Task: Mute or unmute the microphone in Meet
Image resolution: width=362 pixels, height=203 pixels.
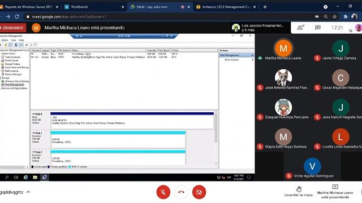Action: pos(163,192)
